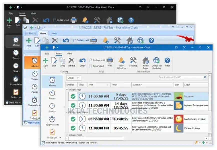Select Clocks in middle window sidebar
The height and width of the screenshot is (150, 217).
tap(35, 89)
